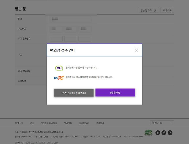Click the 배송요청사항 row label
The height and width of the screenshot is (144, 189).
tap(24, 71)
